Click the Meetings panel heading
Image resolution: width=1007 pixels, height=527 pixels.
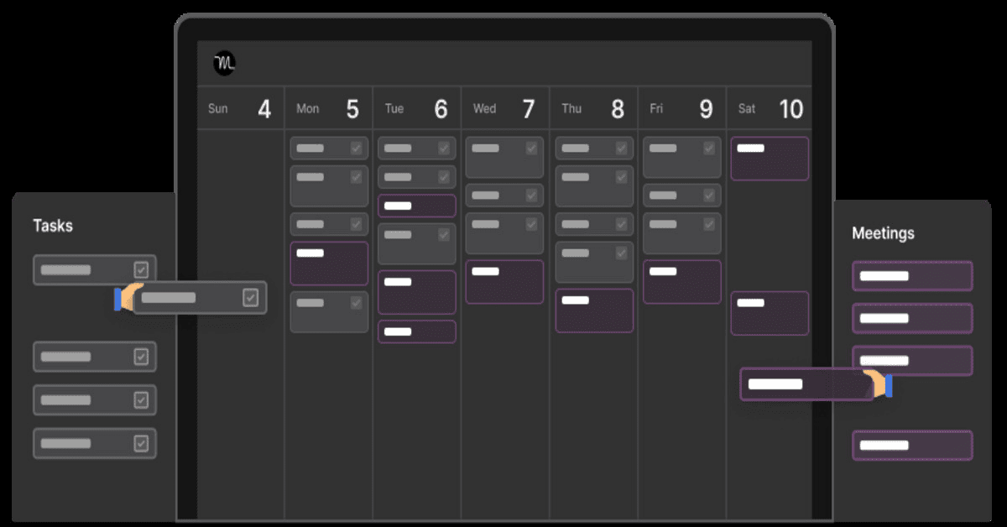(x=883, y=233)
